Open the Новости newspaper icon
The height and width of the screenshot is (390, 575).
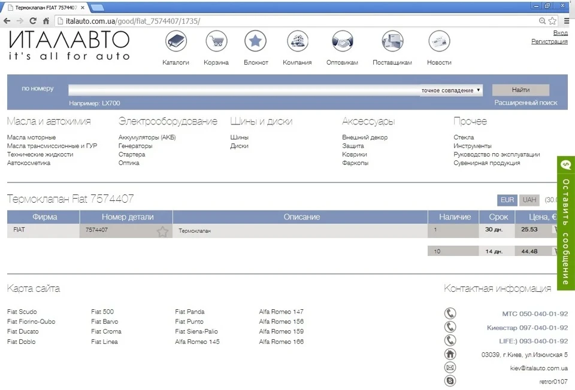439,41
